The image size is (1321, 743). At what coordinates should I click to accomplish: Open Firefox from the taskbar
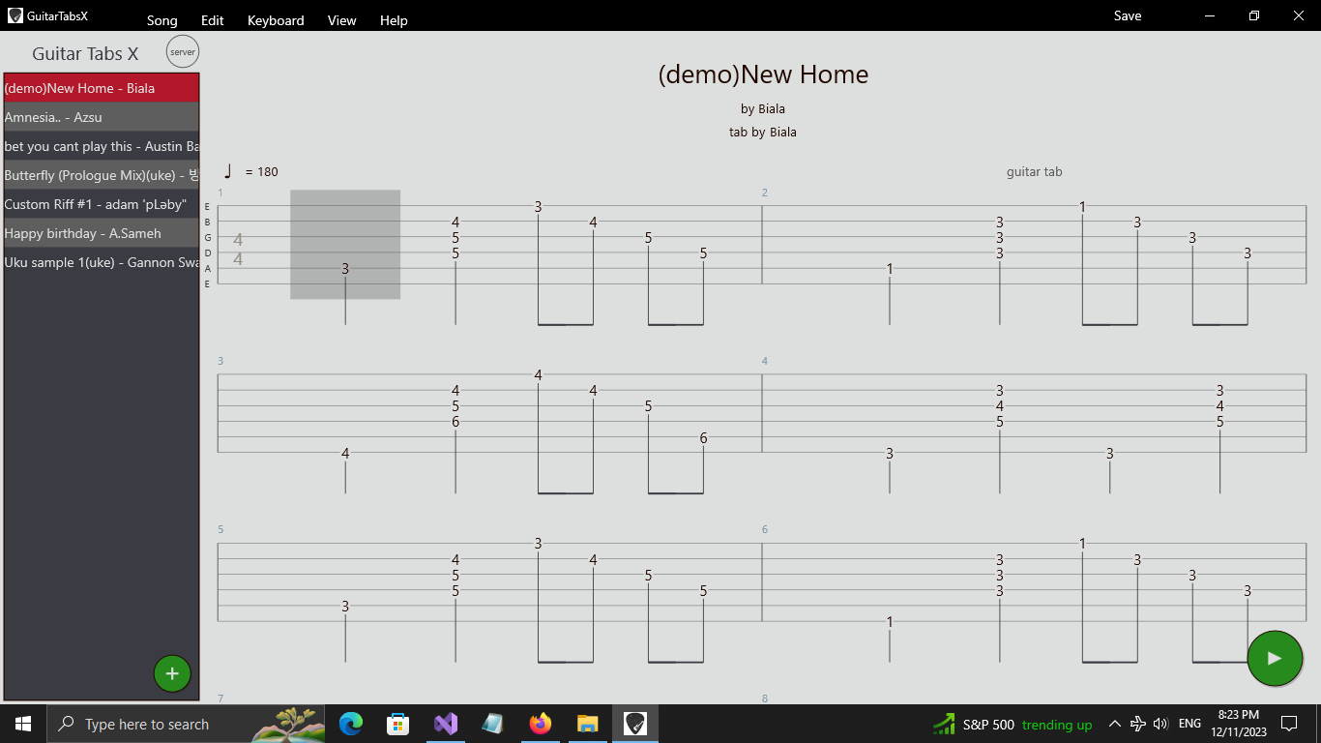coord(540,724)
